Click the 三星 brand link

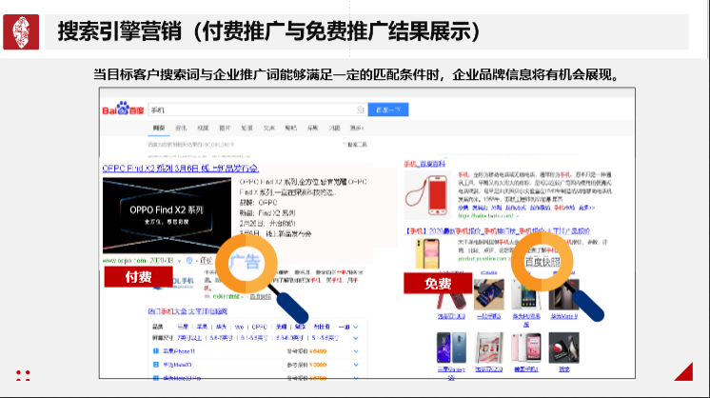coord(183,327)
